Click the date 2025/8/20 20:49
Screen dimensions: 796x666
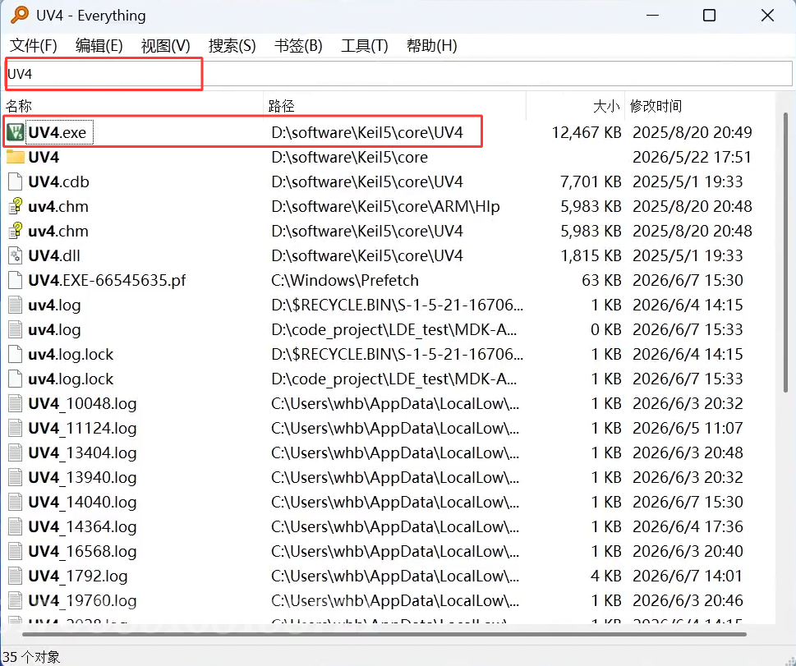[x=692, y=132]
